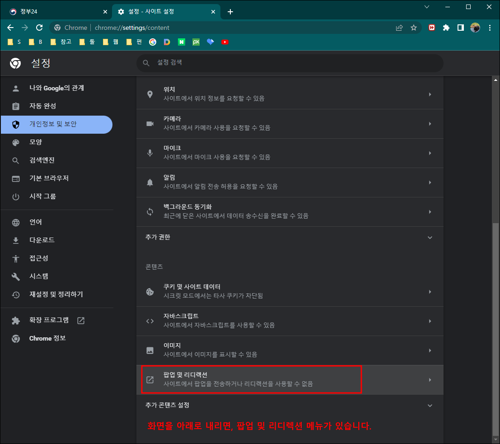Expand the 추가 권한 section

tap(430, 237)
